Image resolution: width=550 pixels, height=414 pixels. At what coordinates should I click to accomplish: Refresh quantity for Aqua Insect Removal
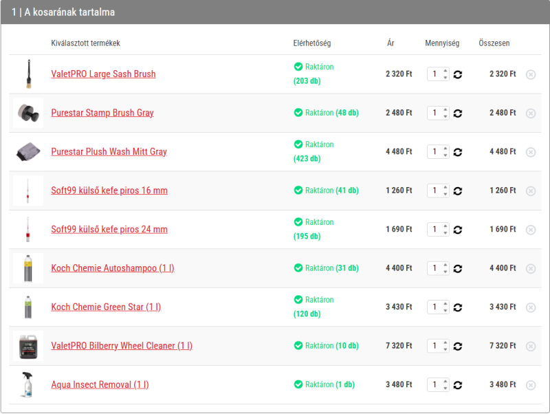pyautogui.click(x=457, y=385)
